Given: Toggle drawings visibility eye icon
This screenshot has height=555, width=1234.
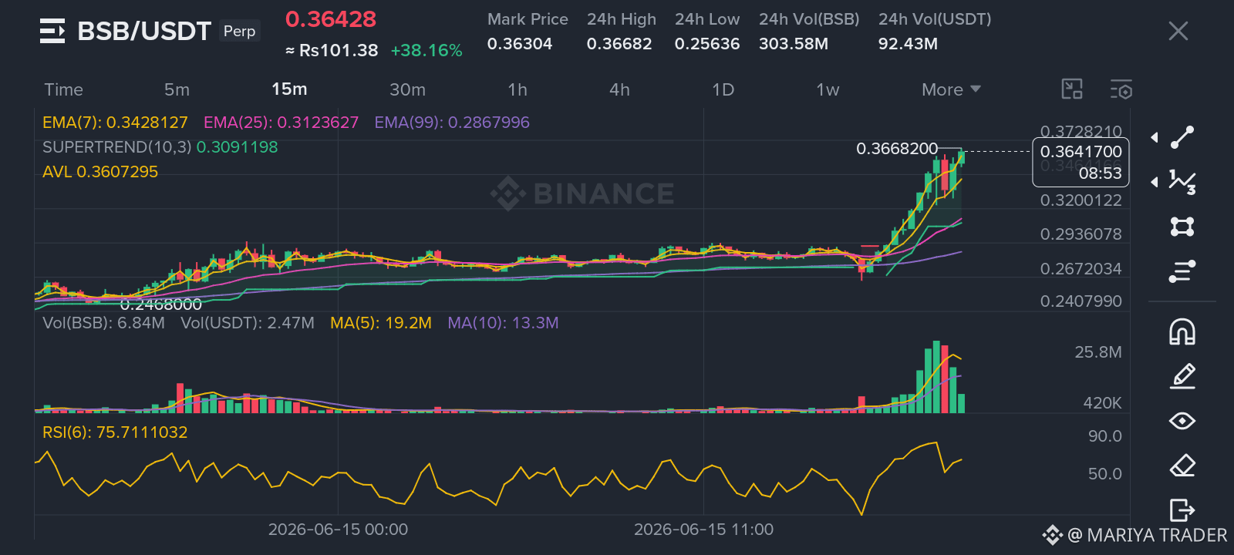Looking at the screenshot, I should point(1182,421).
